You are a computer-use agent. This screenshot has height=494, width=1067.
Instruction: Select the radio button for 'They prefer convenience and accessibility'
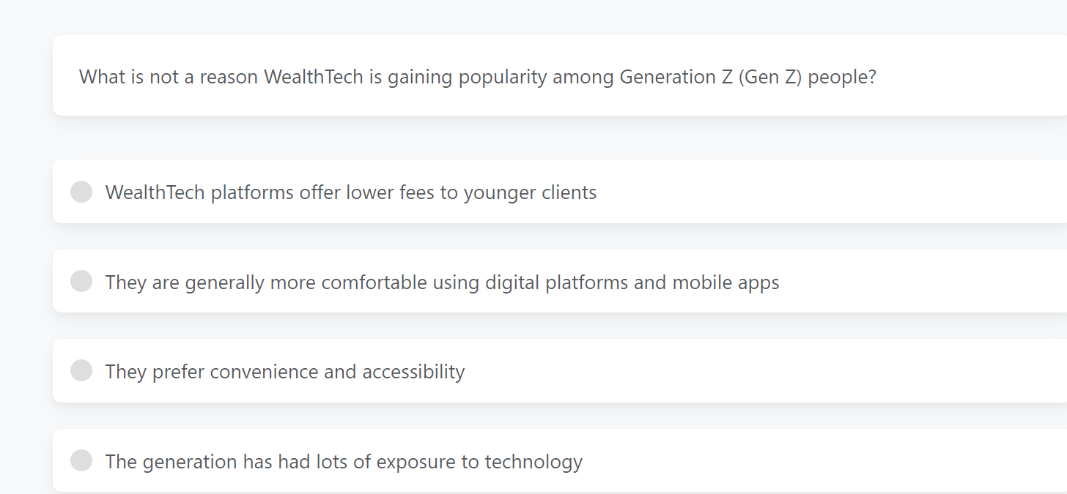(x=81, y=370)
